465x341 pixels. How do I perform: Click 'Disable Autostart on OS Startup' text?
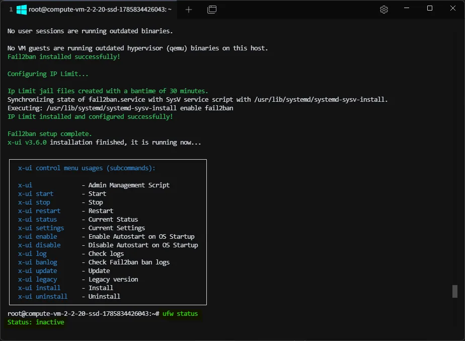(x=143, y=245)
